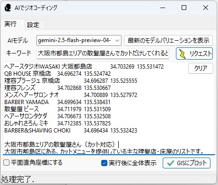The image size is (218, 185).
Task: Click the green checkmark icon on GISにプロット
Action: [170, 163]
